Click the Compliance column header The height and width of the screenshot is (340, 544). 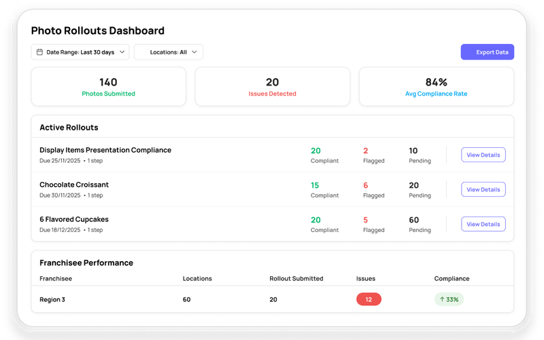[452, 278]
